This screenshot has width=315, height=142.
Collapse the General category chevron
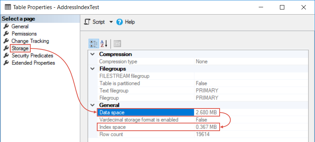click(92, 105)
